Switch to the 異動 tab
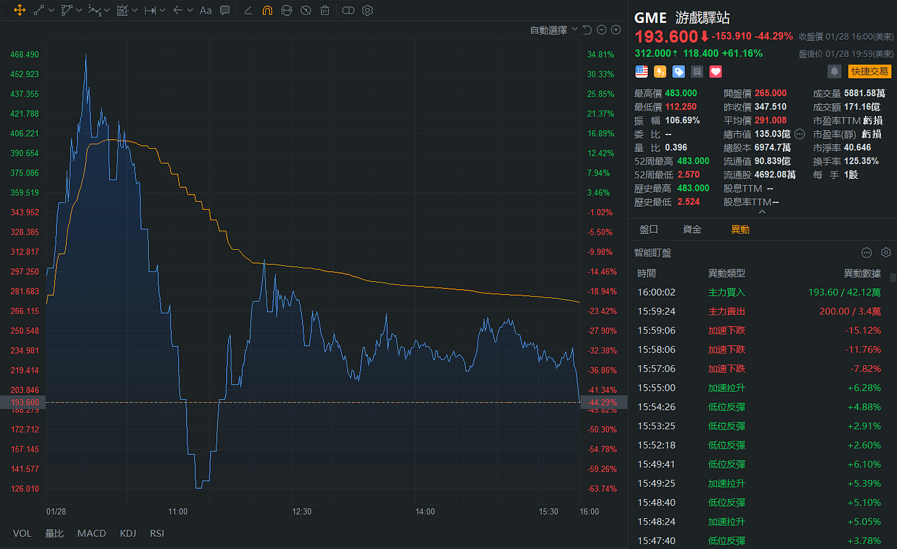The image size is (897, 549). point(740,229)
